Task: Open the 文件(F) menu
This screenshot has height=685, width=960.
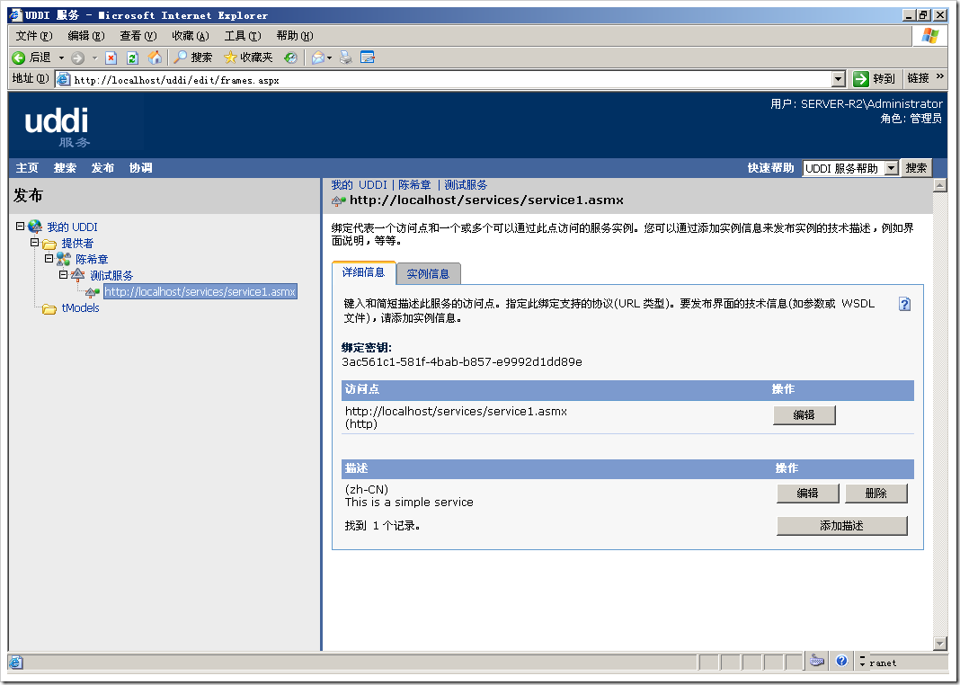Action: coord(34,35)
